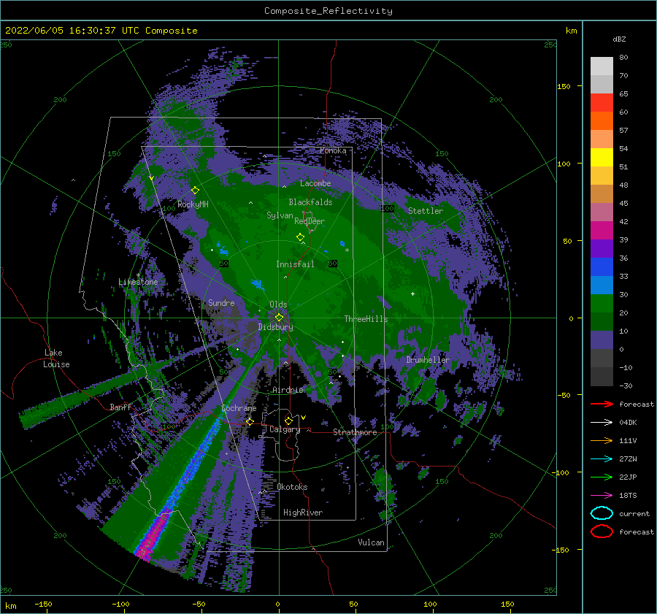Select the orange 111V arrow icon
The image size is (657, 614).
coord(602,440)
